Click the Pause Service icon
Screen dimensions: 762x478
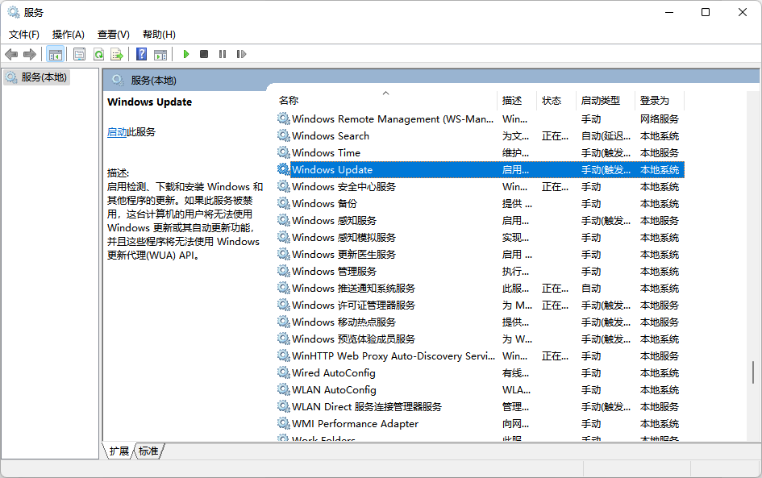pyautogui.click(x=222, y=54)
